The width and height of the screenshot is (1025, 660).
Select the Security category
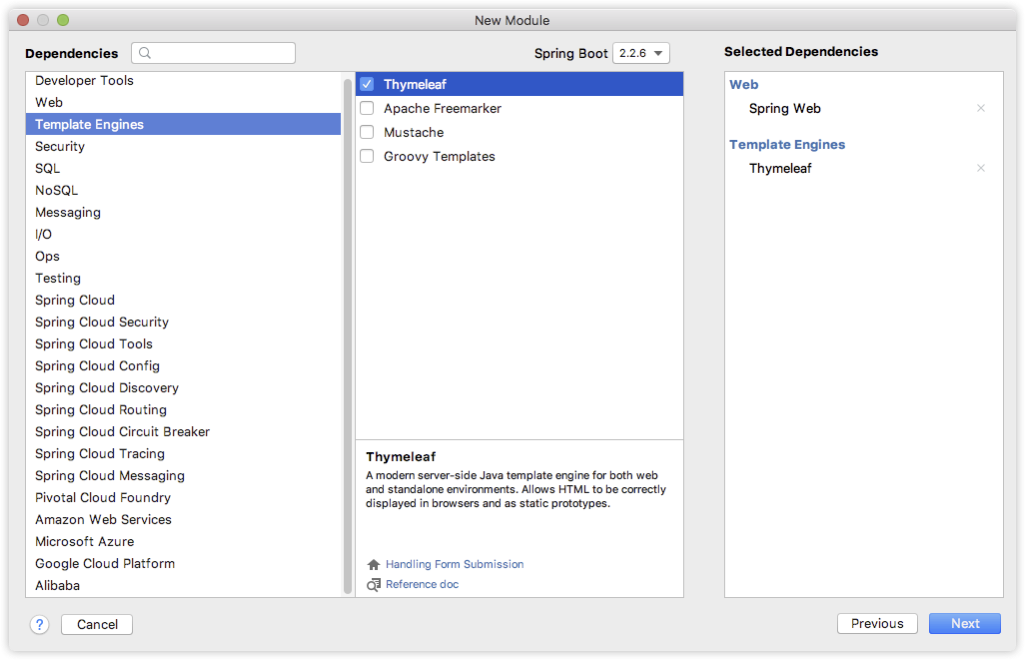[x=60, y=146]
